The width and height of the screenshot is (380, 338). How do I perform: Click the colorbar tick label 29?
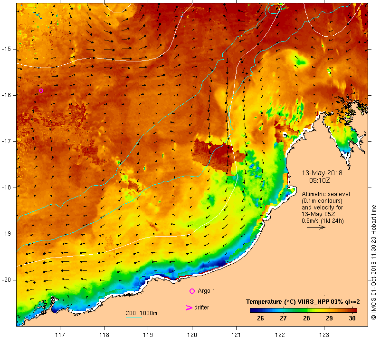click(x=329, y=318)
